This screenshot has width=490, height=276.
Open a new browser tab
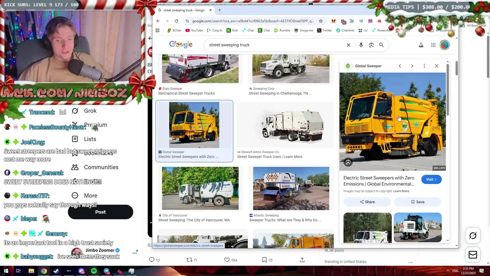tap(219, 10)
